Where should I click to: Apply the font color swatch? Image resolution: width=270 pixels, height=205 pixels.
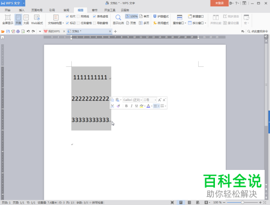coord(148,106)
